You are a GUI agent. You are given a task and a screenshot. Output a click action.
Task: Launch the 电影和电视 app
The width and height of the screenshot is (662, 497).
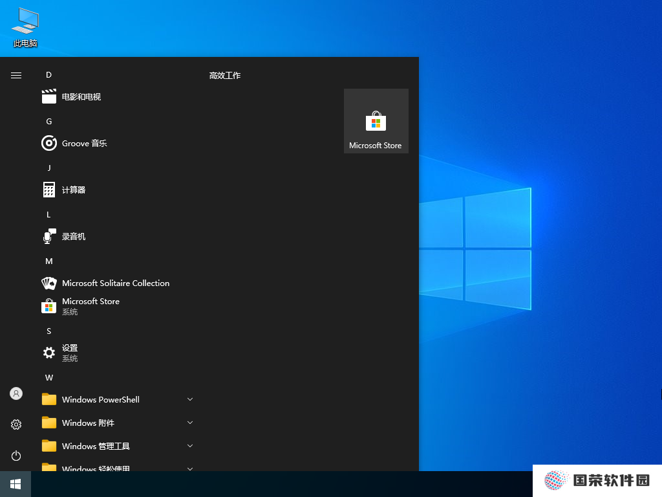(118, 97)
